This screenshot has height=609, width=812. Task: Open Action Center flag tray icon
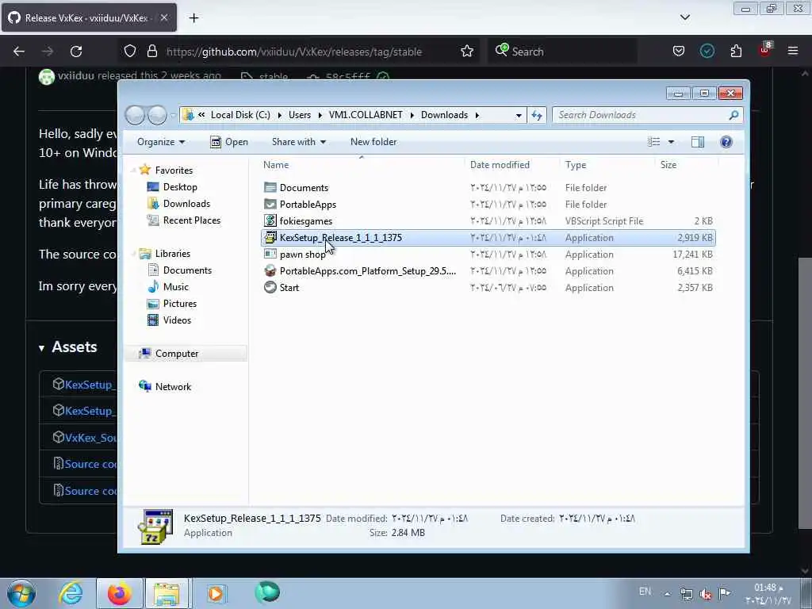[x=725, y=593]
